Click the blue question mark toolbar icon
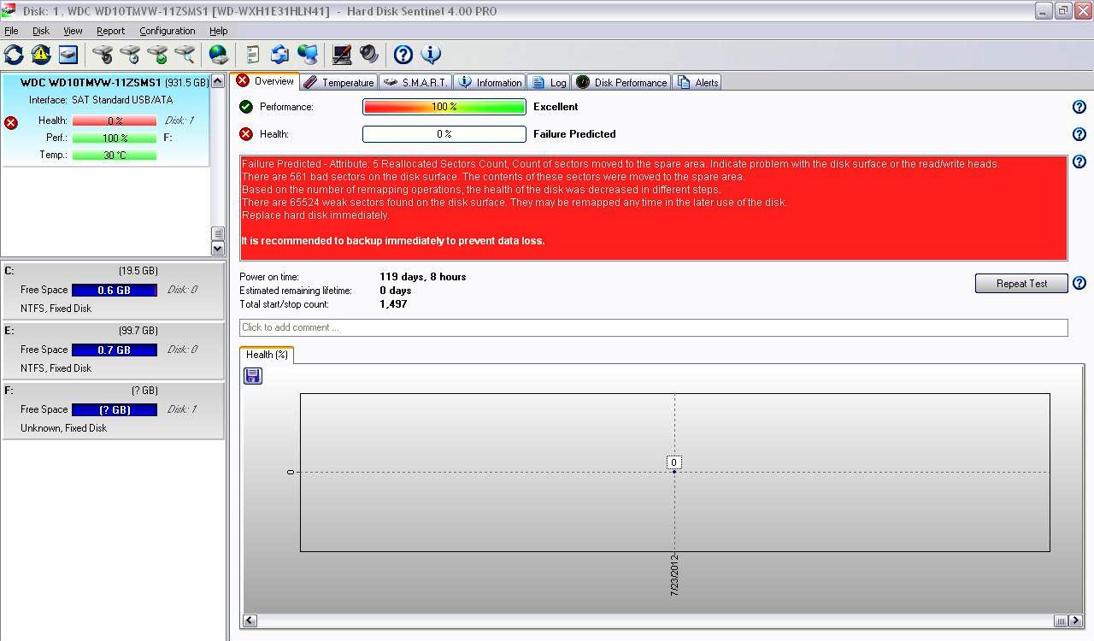This screenshot has height=641, width=1094. pos(403,55)
